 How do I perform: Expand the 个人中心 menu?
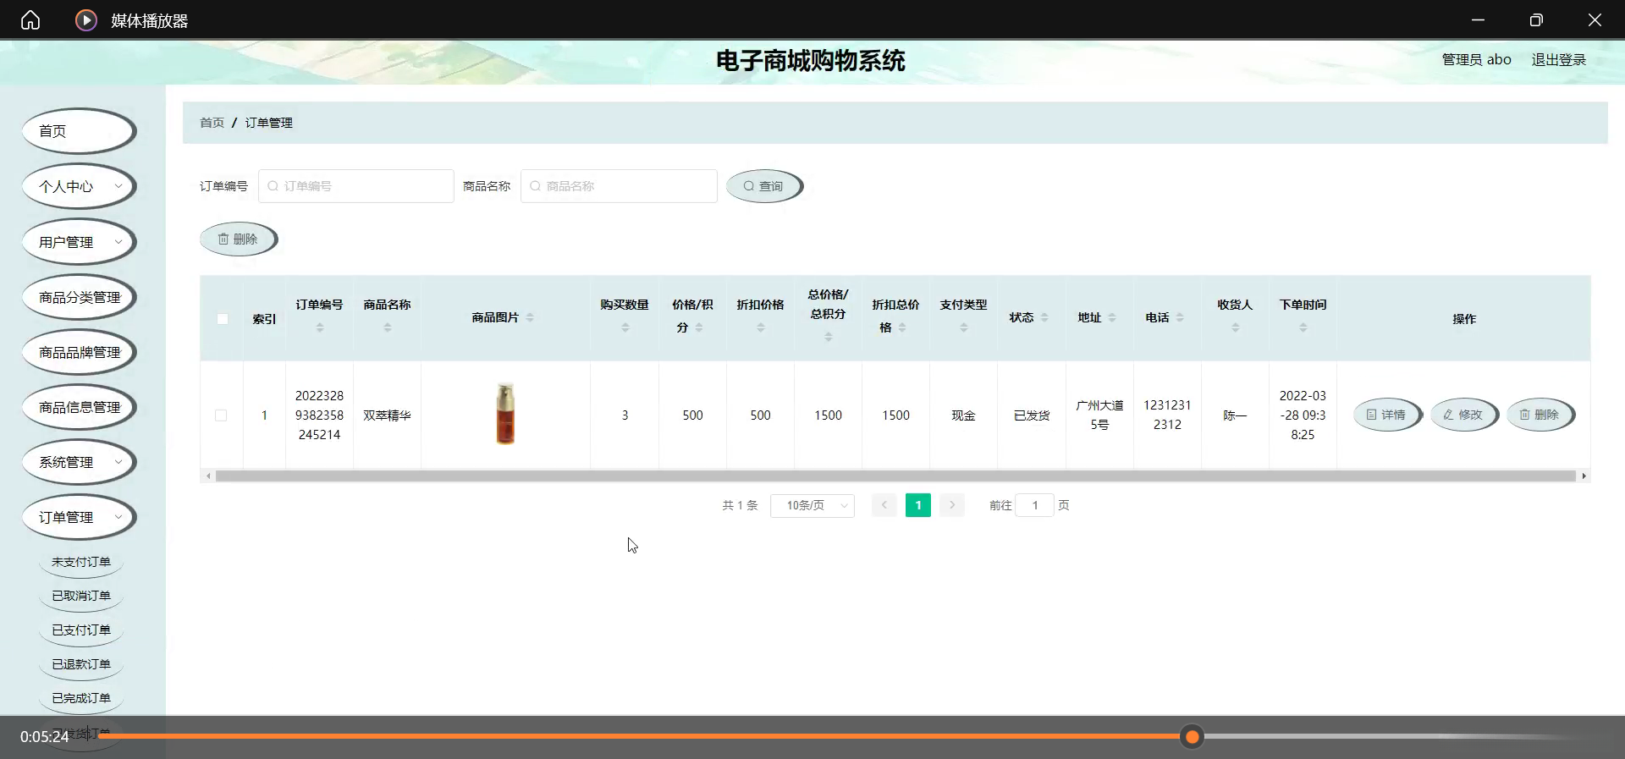pyautogui.click(x=79, y=186)
